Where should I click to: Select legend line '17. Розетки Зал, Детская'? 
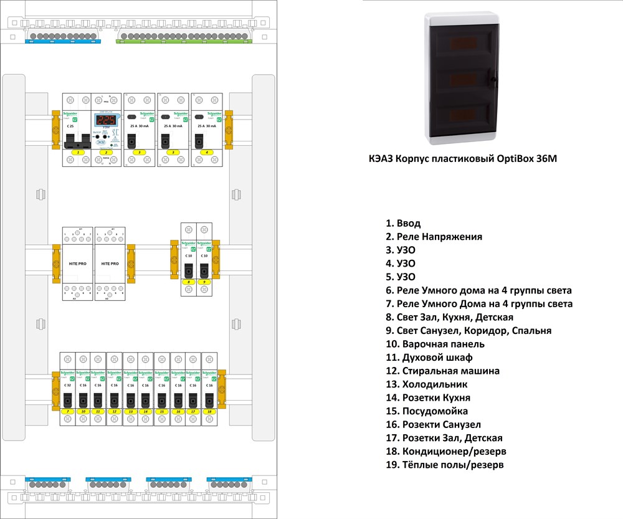click(x=444, y=438)
